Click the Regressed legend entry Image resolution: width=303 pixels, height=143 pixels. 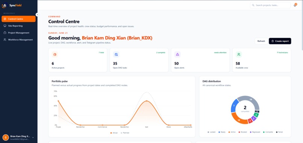point(255,132)
